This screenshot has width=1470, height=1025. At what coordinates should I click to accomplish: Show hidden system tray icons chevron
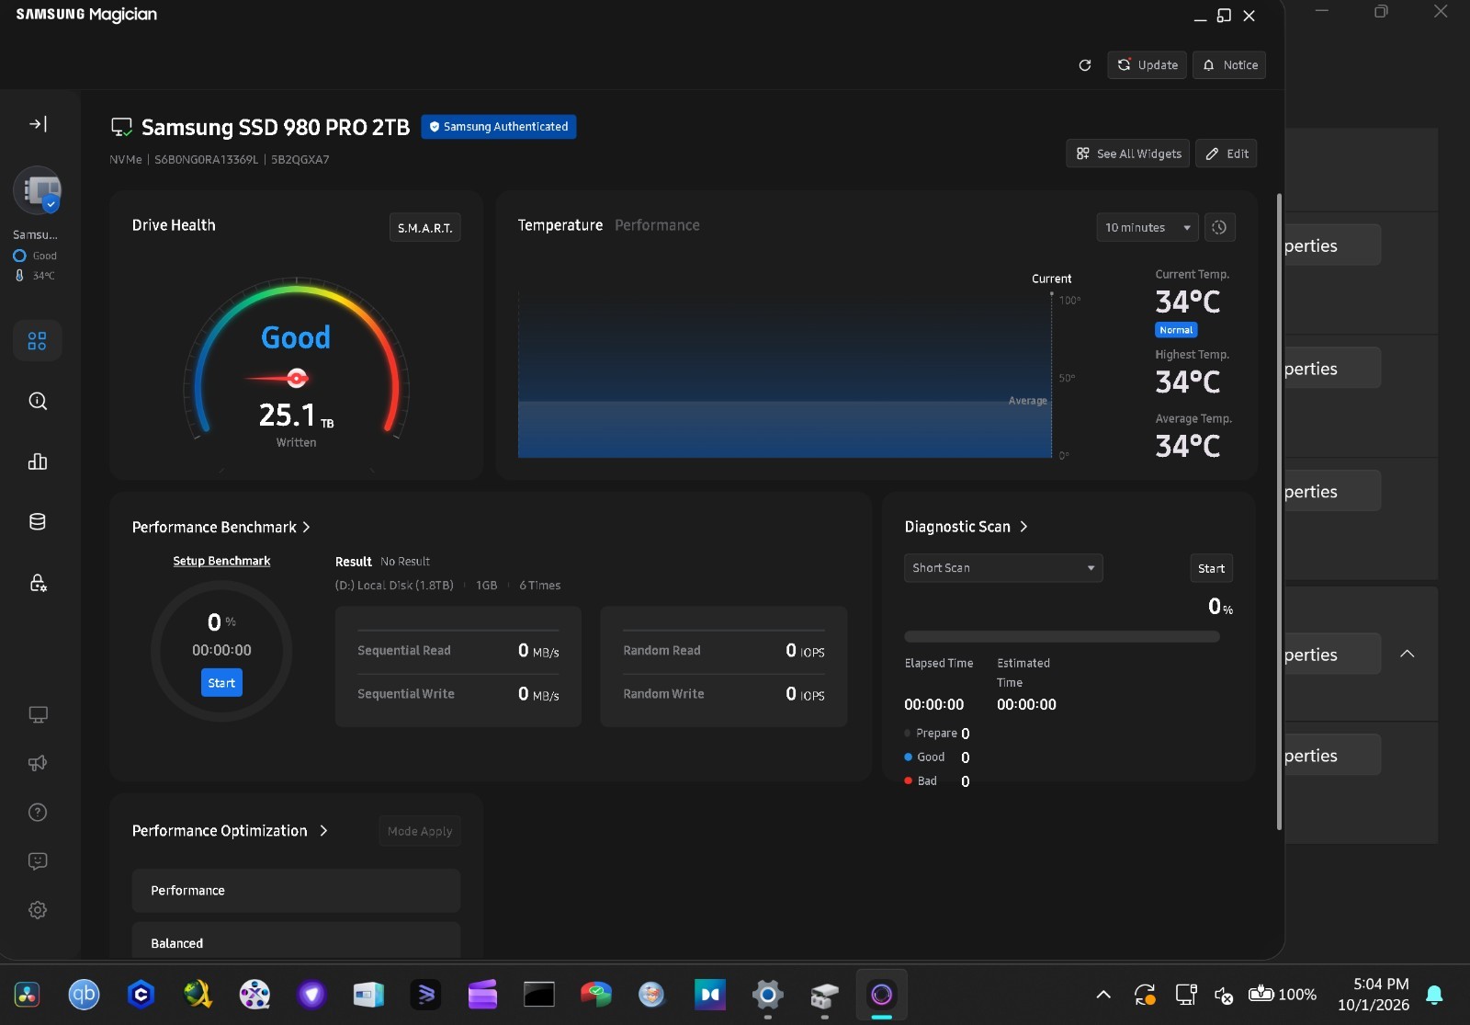coord(1103,995)
